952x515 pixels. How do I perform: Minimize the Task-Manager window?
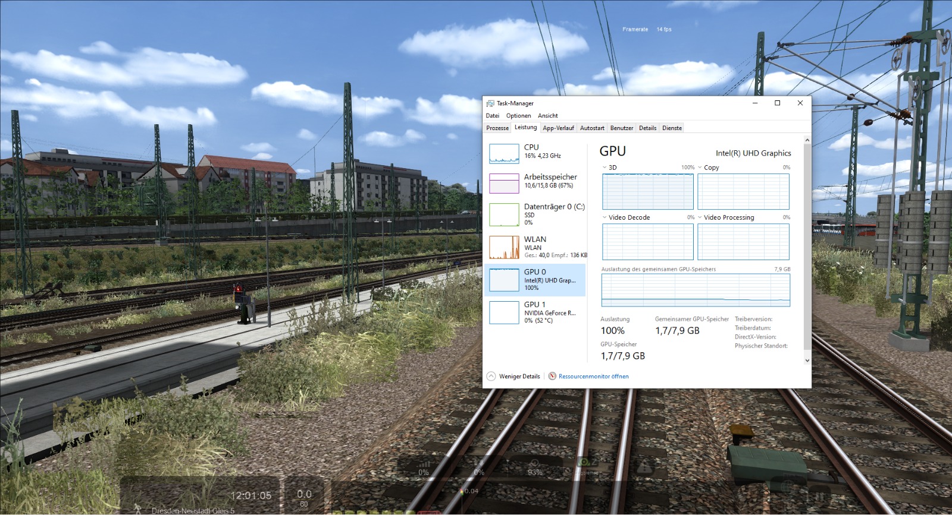[755, 103]
